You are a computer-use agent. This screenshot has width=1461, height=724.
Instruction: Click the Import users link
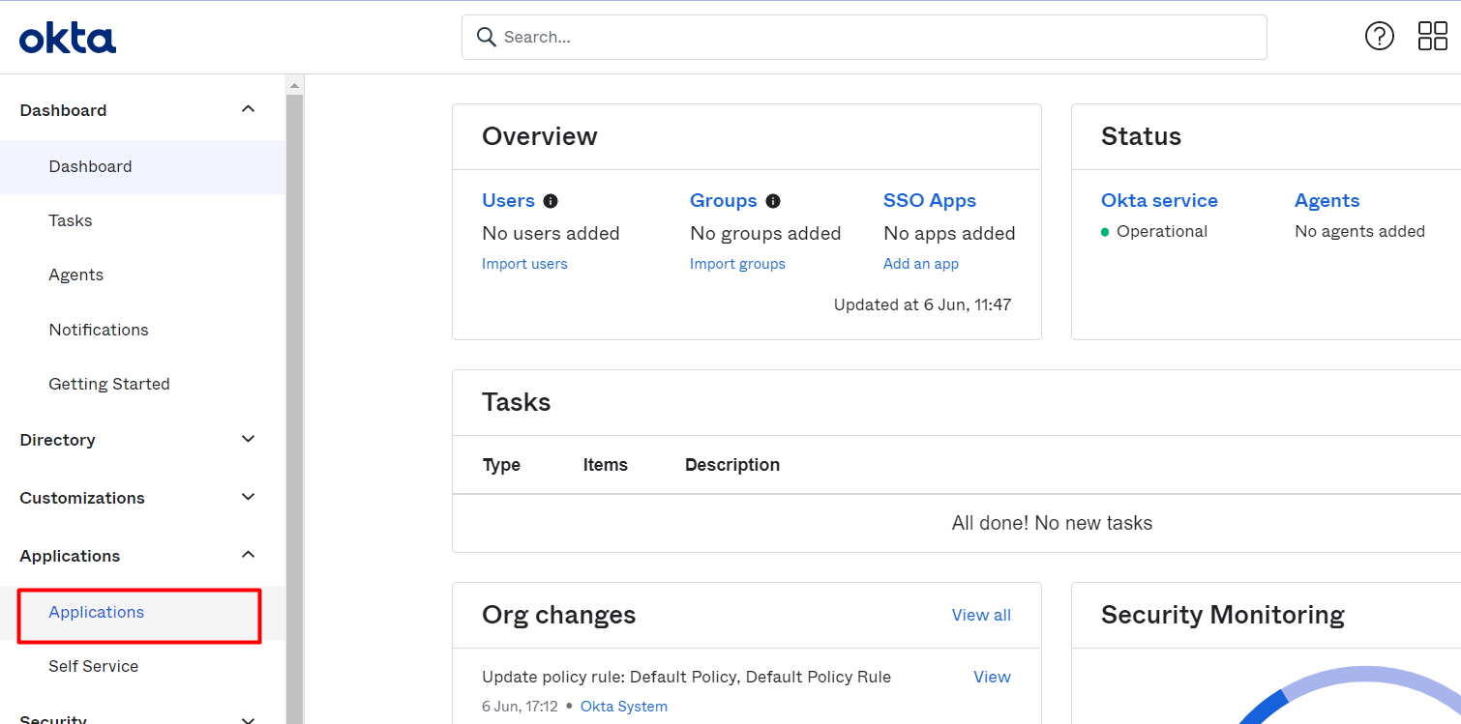pos(524,264)
